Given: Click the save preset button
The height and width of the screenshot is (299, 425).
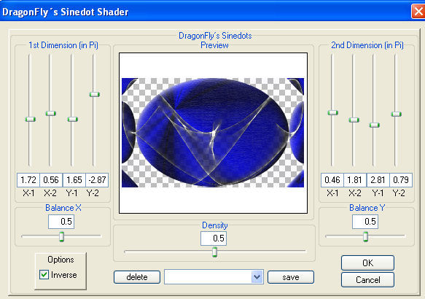Looking at the screenshot, I should (x=291, y=277).
